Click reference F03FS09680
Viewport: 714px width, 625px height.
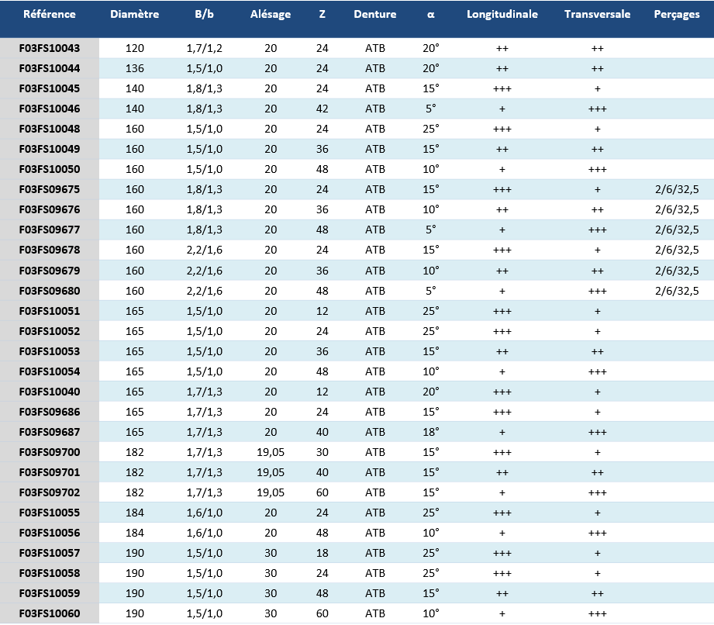coord(49,291)
